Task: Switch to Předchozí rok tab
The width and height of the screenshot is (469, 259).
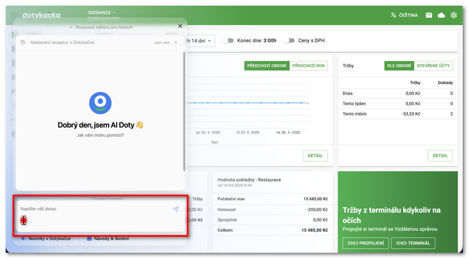Action: pos(309,65)
